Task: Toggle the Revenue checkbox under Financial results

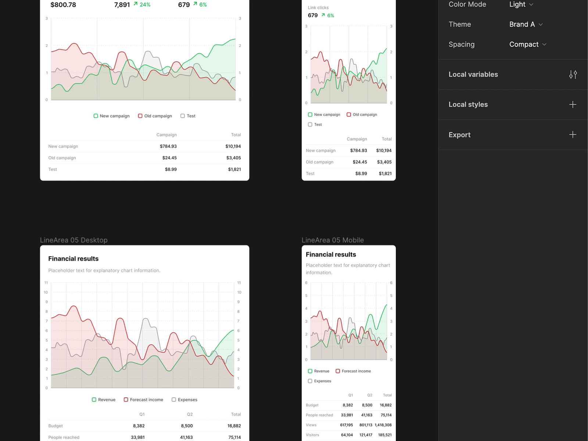Action: [x=94, y=399]
